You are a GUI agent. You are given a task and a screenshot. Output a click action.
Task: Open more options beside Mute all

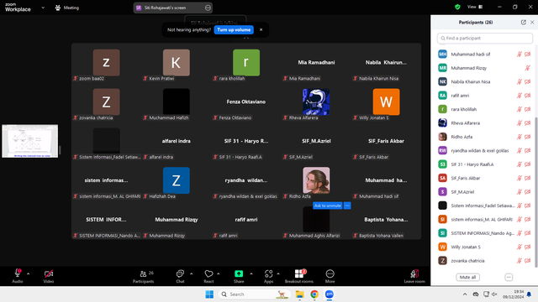[509, 277]
